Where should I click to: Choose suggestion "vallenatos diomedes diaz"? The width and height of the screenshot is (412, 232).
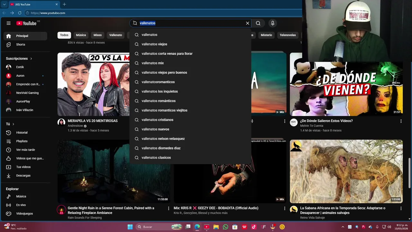click(x=190, y=148)
